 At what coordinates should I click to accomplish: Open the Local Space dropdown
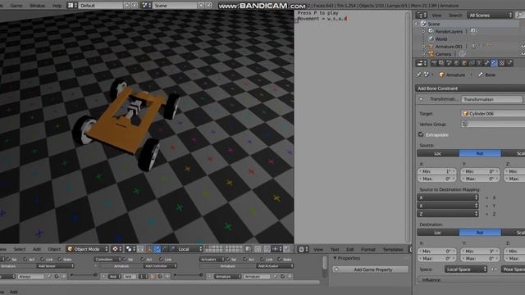coord(466,270)
